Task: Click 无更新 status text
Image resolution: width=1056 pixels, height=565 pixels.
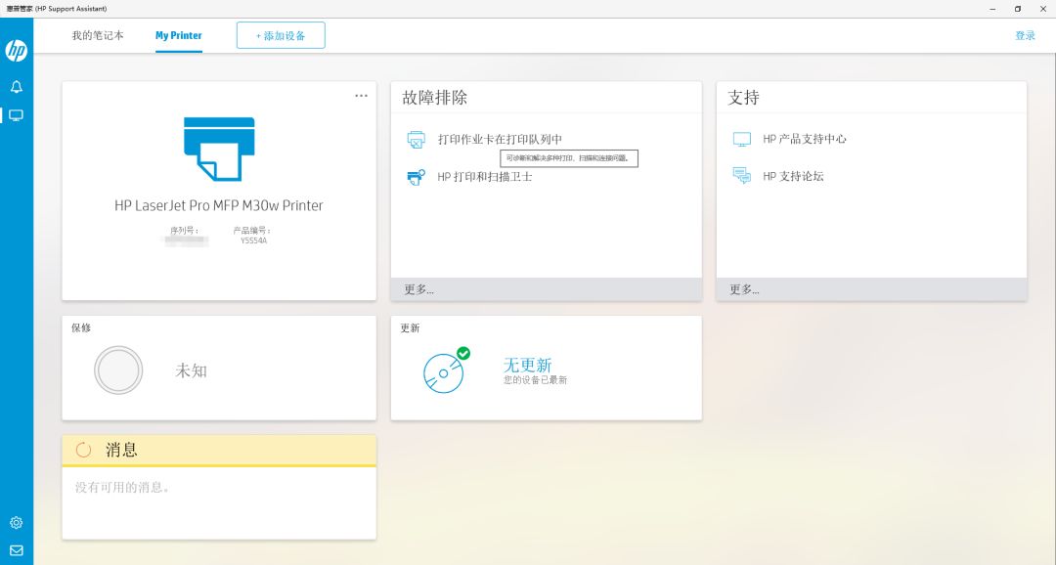Action: (x=527, y=365)
